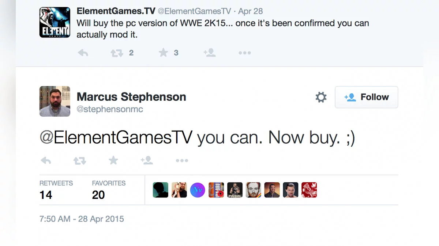
Task: Reply to Marcus Stephenson's tweet
Action: tap(46, 160)
